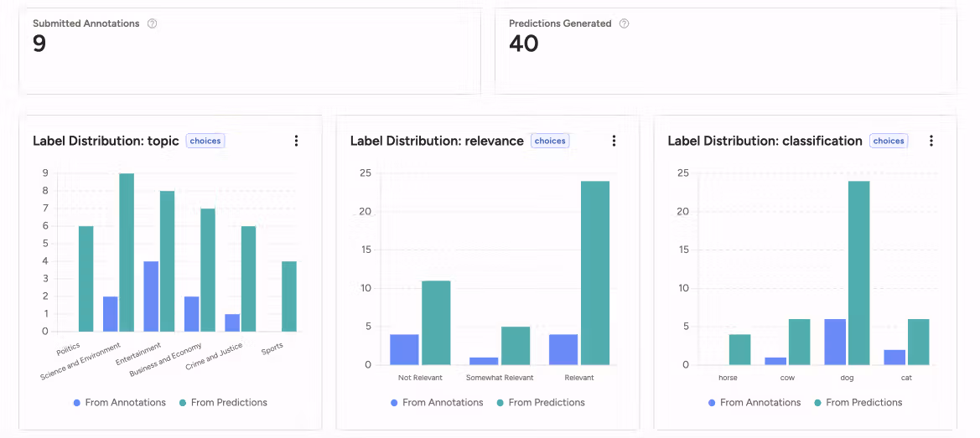Click the cow annotations bar
This screenshot has width=980, height=438.
777,361
